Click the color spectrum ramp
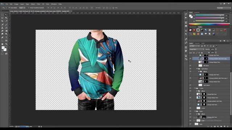Screen dimensions: 232x130 (x=209, y=25)
